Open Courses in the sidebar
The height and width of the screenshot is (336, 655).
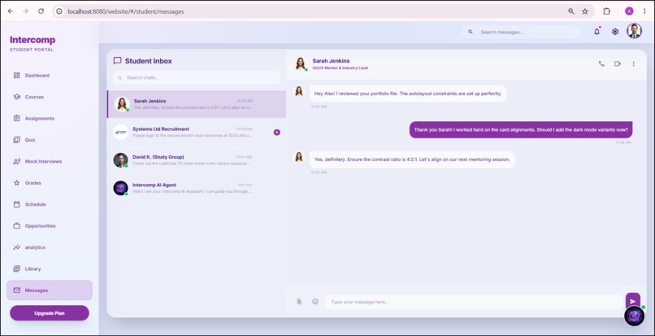50,97
